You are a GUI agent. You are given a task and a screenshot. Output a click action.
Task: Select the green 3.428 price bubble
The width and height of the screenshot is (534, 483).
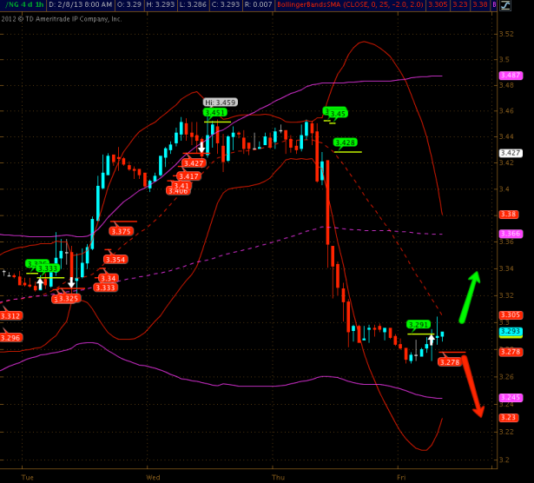point(345,142)
